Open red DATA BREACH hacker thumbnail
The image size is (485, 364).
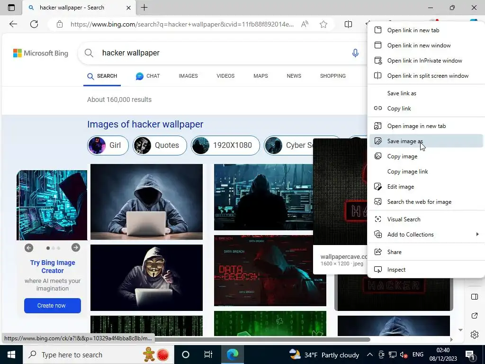pyautogui.click(x=270, y=271)
